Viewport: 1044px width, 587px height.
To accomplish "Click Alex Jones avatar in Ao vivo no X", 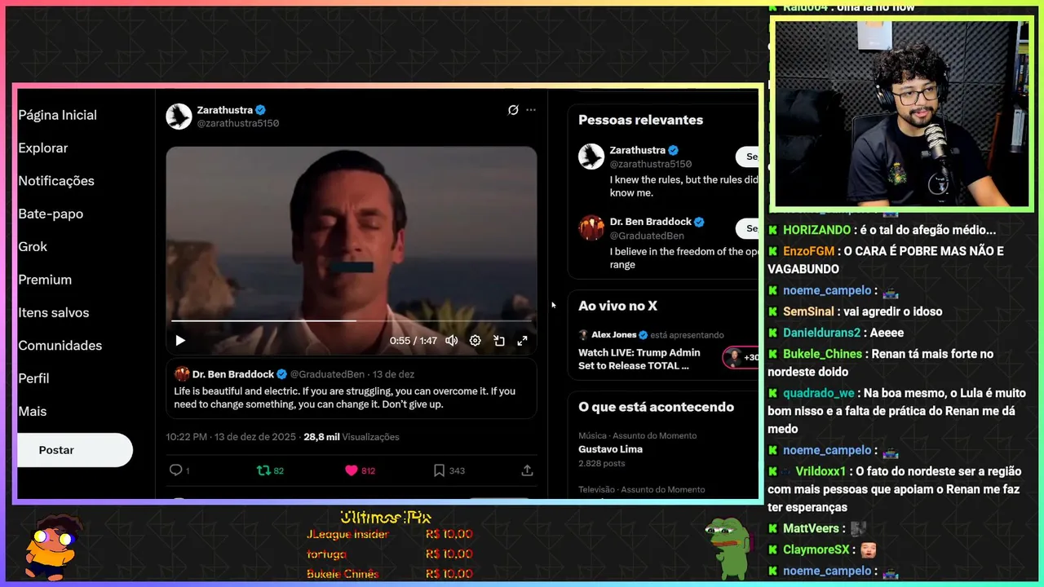I will pyautogui.click(x=584, y=335).
